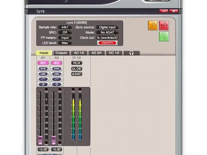The height and width of the screenshot is (155, 207).
Task: Enable AI2 OVK overkiller
Action: 57,69
